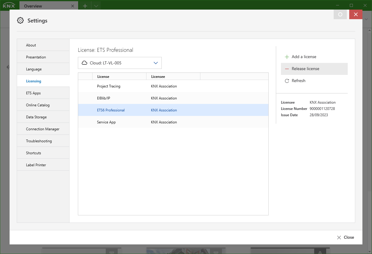Click Release license
Image resolution: width=372 pixels, height=254 pixels.
[x=314, y=69]
